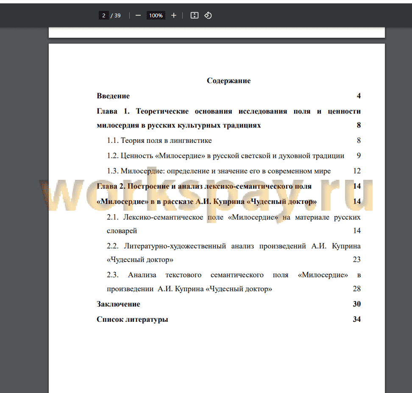Click page number 14 beside "Глава 2" line

(357, 186)
